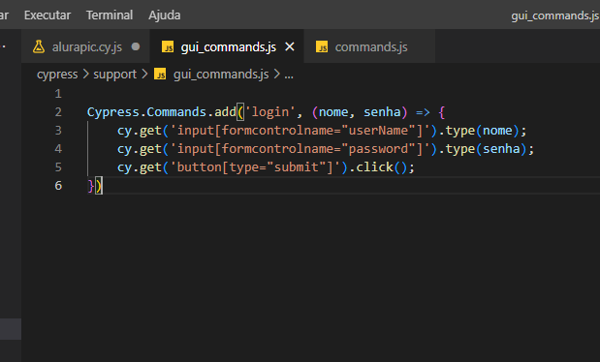Click support in the breadcrumb
The image size is (600, 362).
114,75
